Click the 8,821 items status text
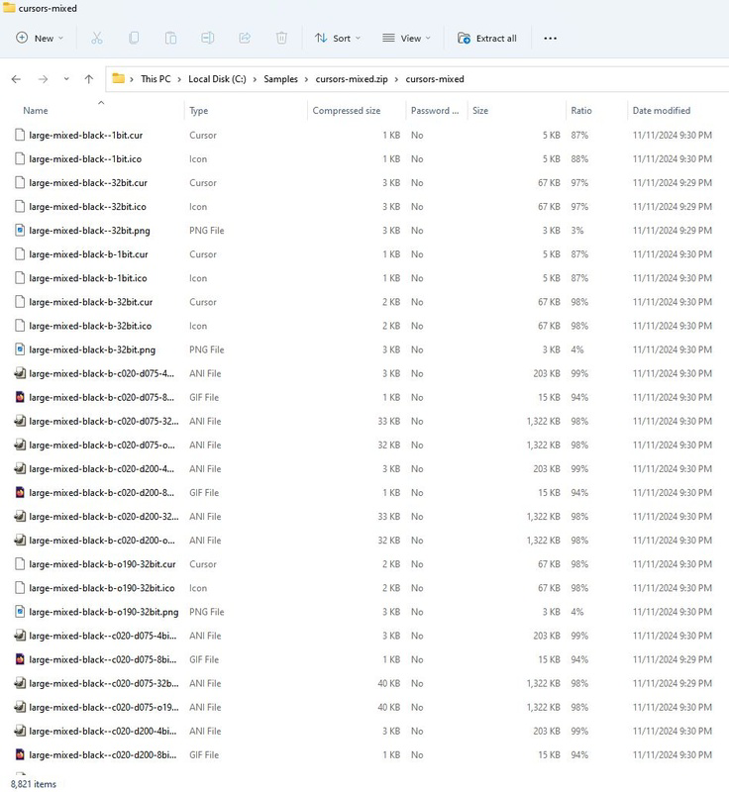This screenshot has width=729, height=792. 34,784
